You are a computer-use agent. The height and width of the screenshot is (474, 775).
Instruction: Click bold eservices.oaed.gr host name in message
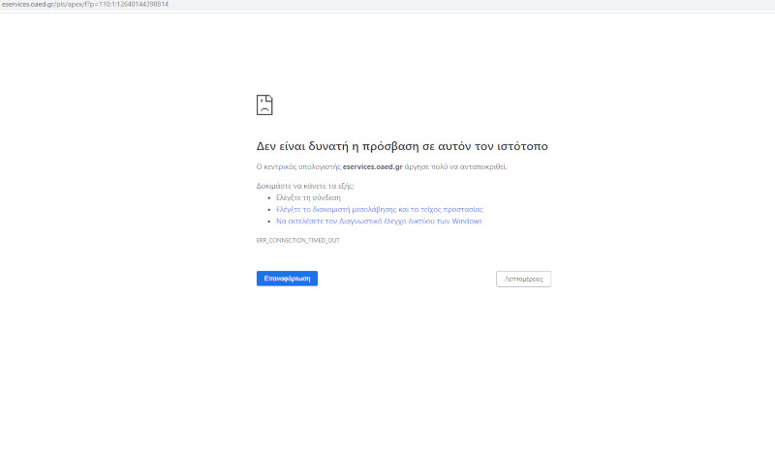[x=373, y=167]
